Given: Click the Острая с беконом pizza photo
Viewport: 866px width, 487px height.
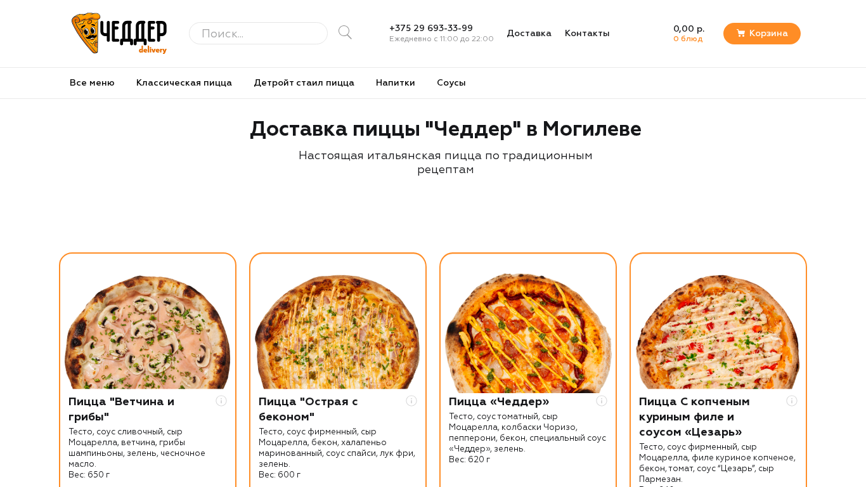Looking at the screenshot, I should 338,332.
